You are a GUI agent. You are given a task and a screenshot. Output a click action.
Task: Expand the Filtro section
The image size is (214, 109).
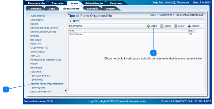coord(71,21)
